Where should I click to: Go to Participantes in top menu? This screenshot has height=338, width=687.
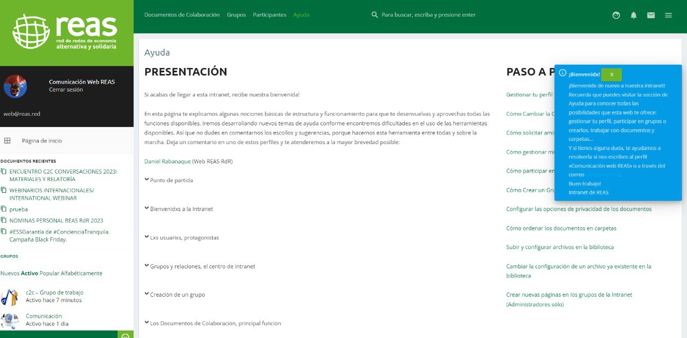pyautogui.click(x=269, y=15)
